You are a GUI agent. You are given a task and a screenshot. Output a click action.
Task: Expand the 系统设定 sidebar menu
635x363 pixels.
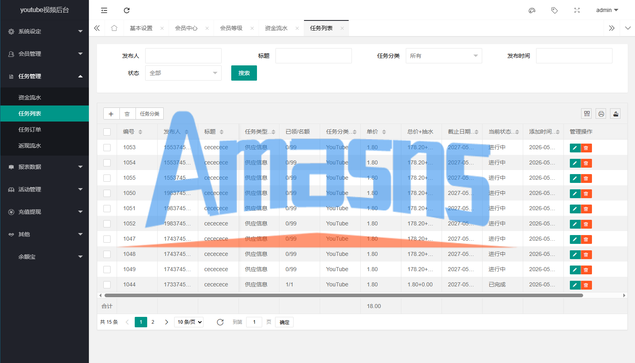pyautogui.click(x=45, y=31)
